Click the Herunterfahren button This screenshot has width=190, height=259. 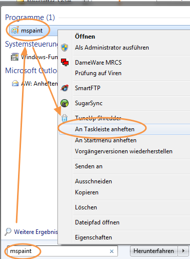click(x=153, y=251)
